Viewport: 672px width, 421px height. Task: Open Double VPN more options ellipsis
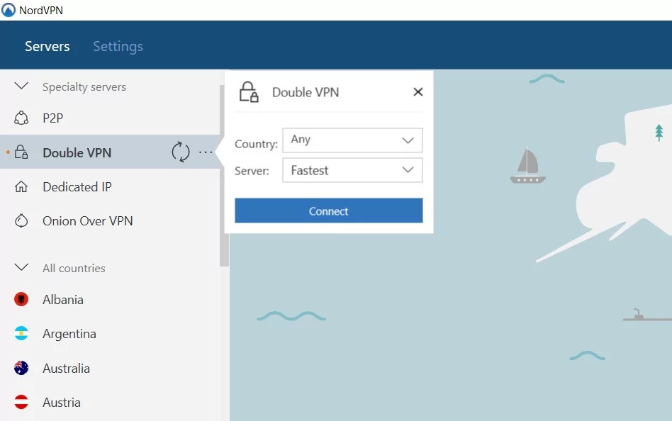206,152
